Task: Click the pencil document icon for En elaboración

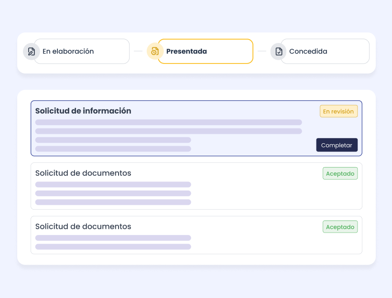Action: pos(32,52)
